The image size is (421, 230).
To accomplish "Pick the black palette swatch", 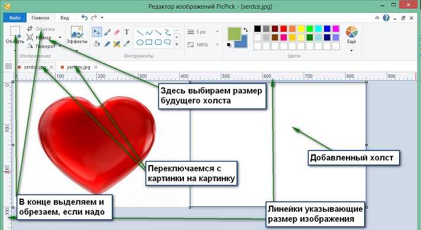I will [257, 29].
